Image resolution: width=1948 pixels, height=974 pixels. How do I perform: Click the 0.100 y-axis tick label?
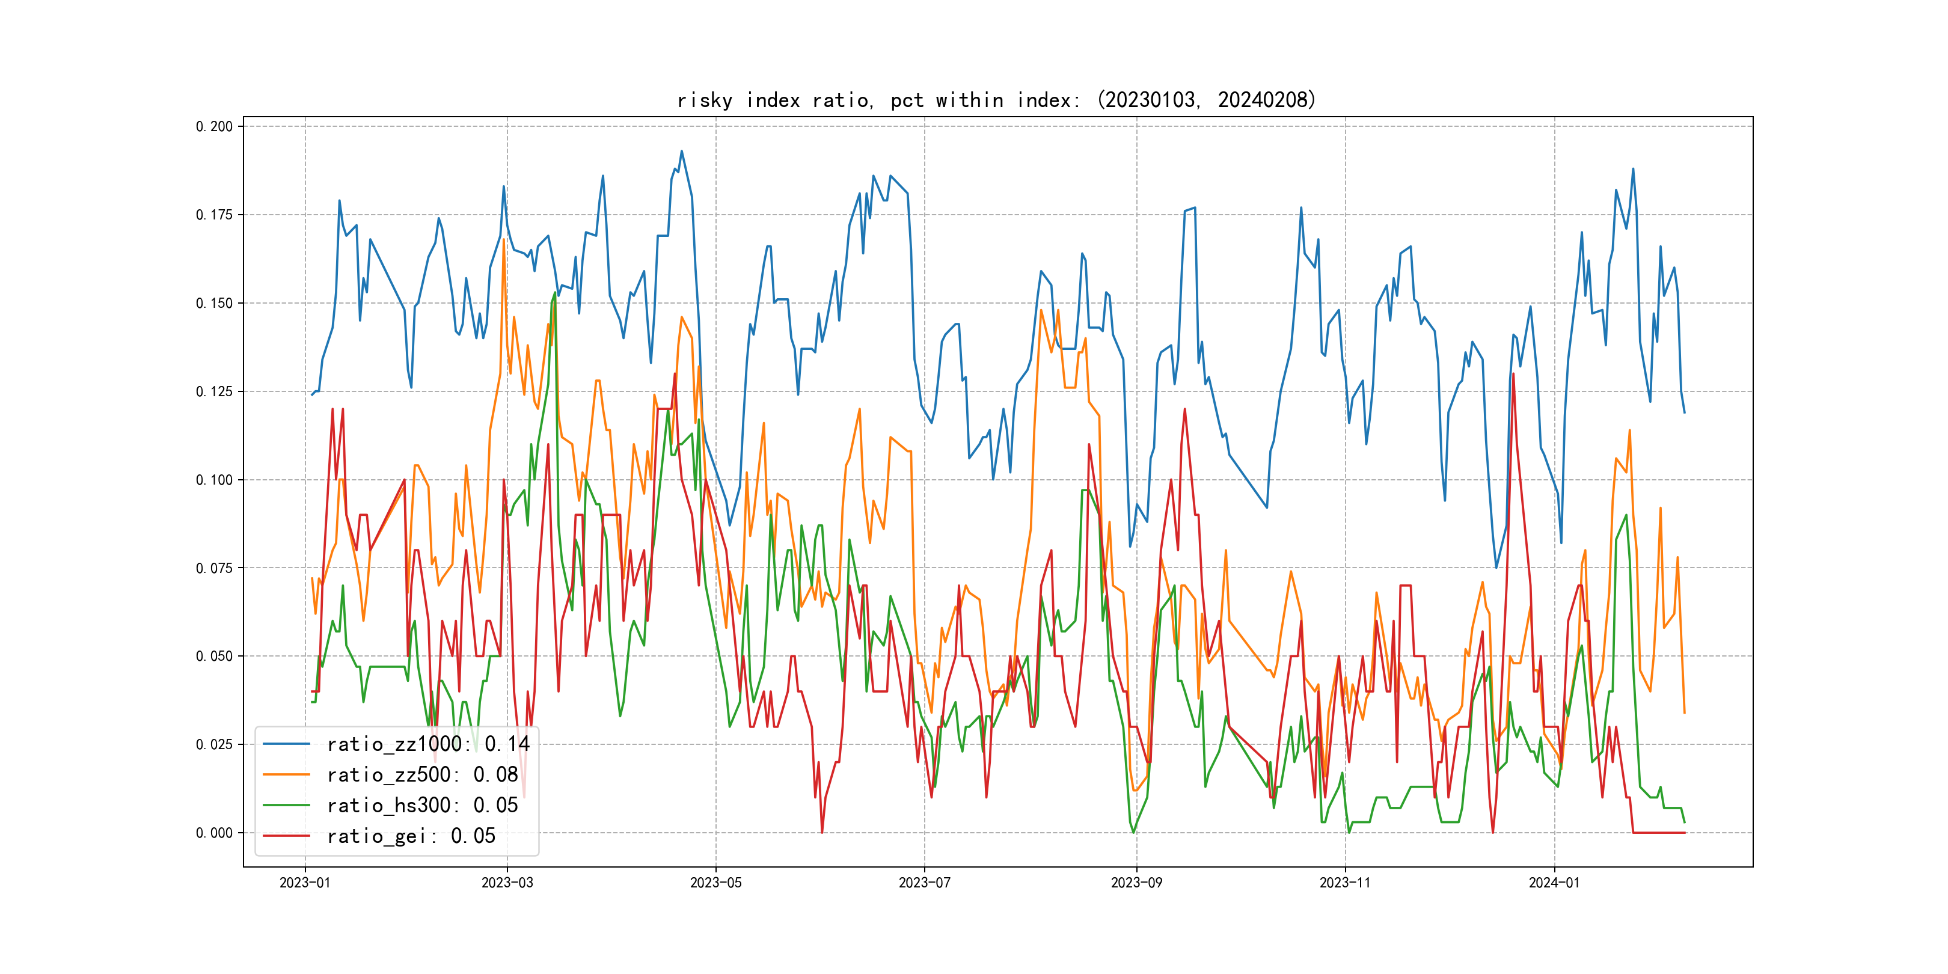pyautogui.click(x=214, y=479)
